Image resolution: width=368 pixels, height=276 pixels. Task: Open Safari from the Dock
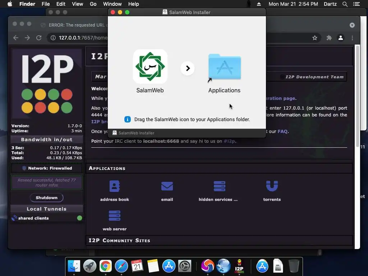(121, 266)
